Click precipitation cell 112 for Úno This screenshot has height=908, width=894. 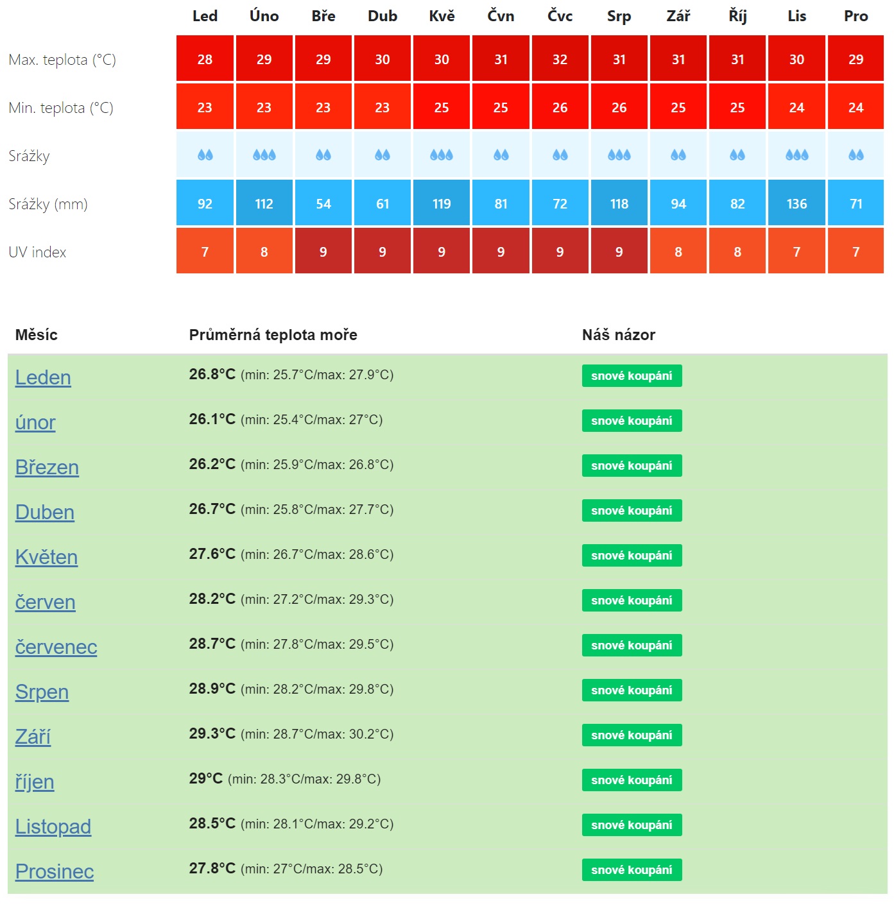coord(264,203)
